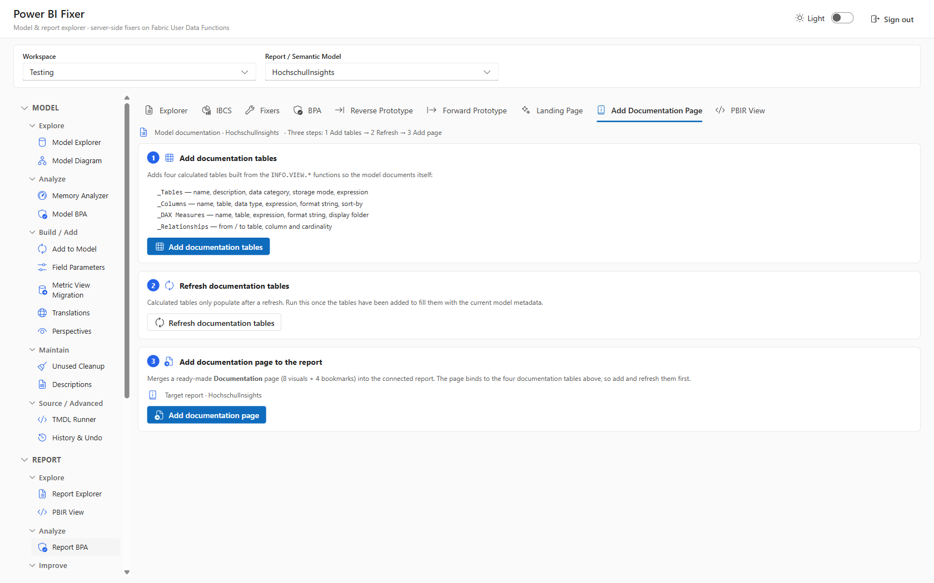Click the sidebar scroll up arrow
This screenshot has height=583, width=934.
tap(127, 98)
